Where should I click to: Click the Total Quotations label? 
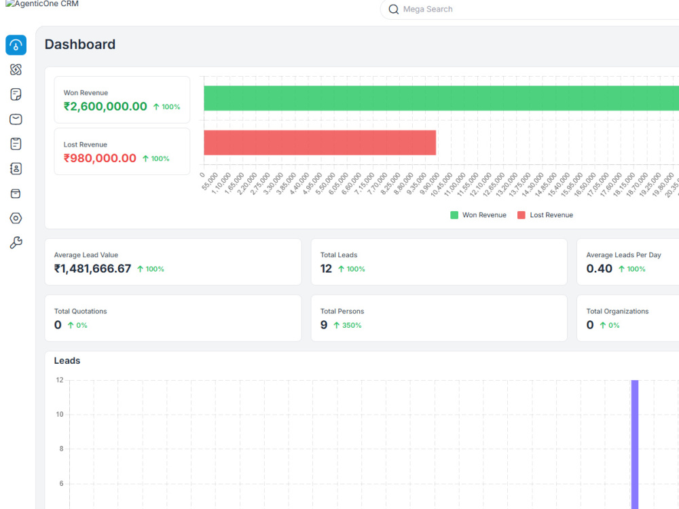(81, 312)
